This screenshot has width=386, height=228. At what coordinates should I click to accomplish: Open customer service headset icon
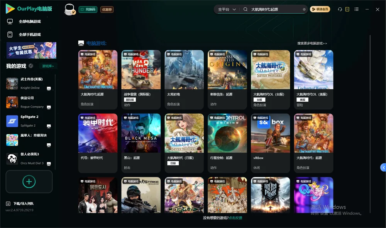click(340, 9)
